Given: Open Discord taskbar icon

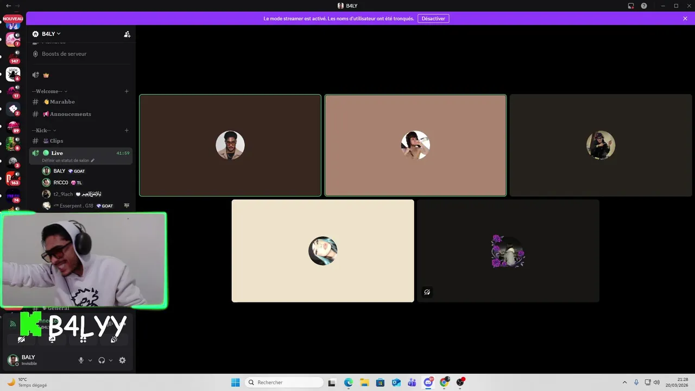Looking at the screenshot, I should coord(428,382).
